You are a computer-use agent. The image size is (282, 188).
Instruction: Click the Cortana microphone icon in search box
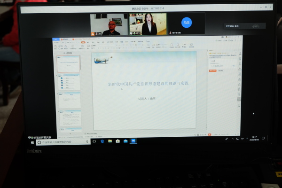[x=87, y=141]
